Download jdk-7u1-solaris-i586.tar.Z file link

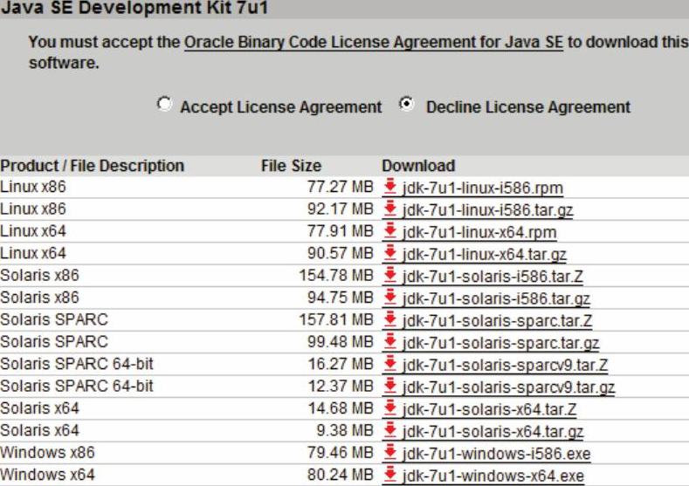(x=493, y=277)
